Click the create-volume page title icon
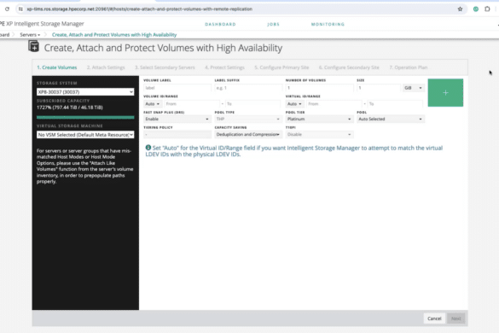Image resolution: width=499 pixels, height=333 pixels. (34, 47)
